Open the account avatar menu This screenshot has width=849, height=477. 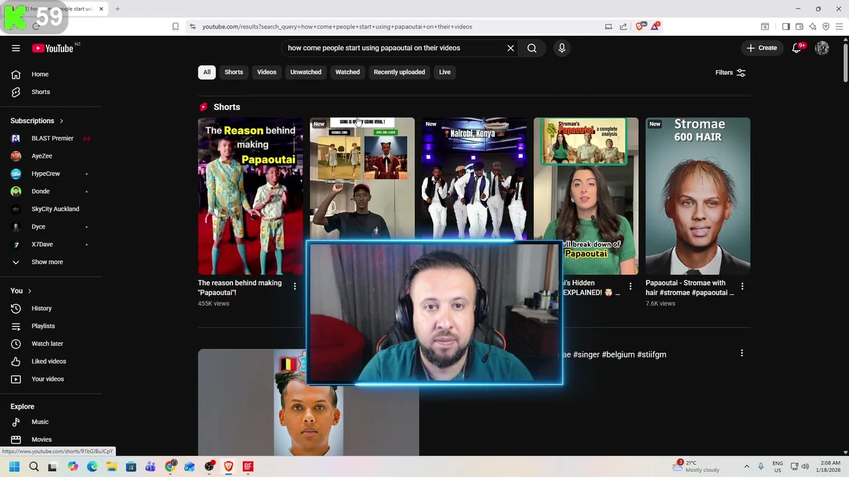[x=822, y=48]
